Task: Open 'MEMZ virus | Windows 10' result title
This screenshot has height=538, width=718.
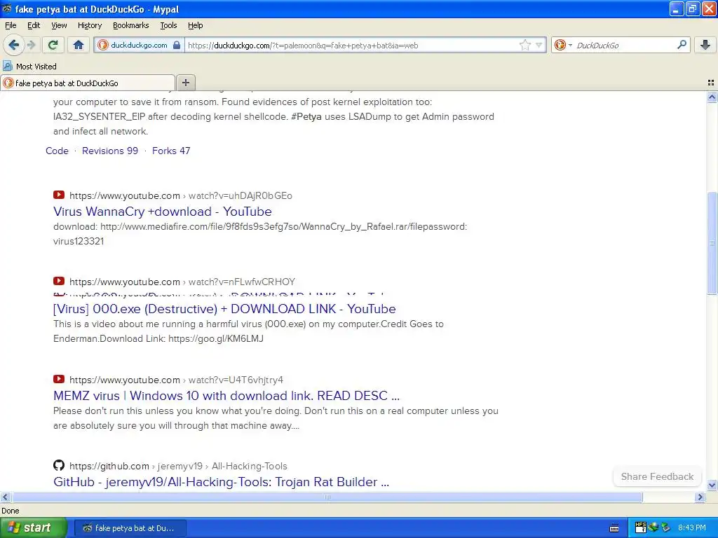Action: pos(226,396)
